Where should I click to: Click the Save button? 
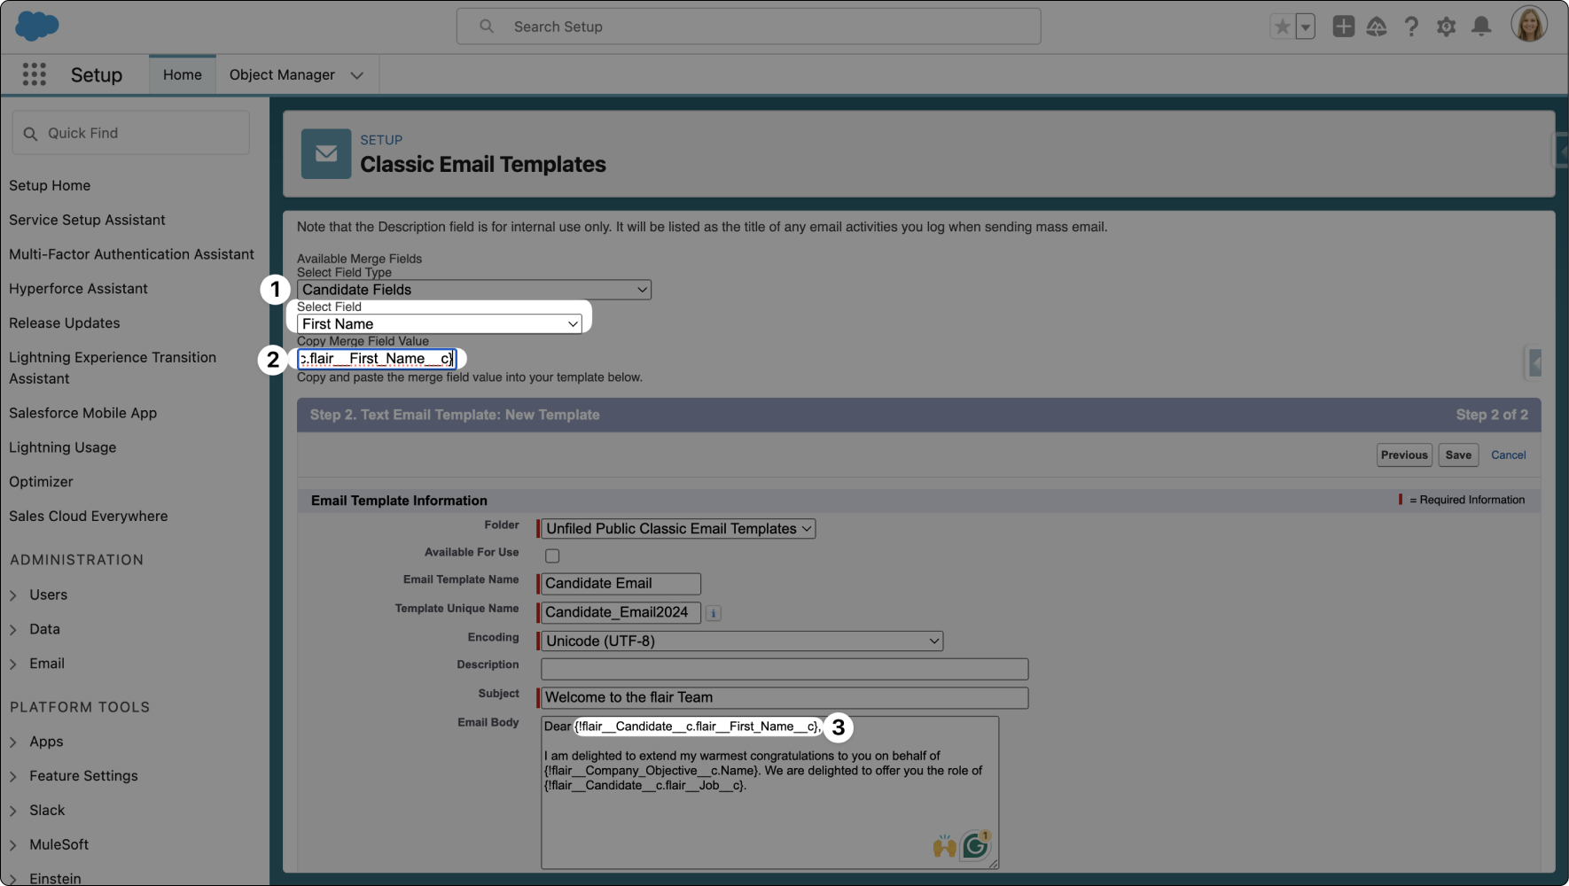click(x=1457, y=455)
